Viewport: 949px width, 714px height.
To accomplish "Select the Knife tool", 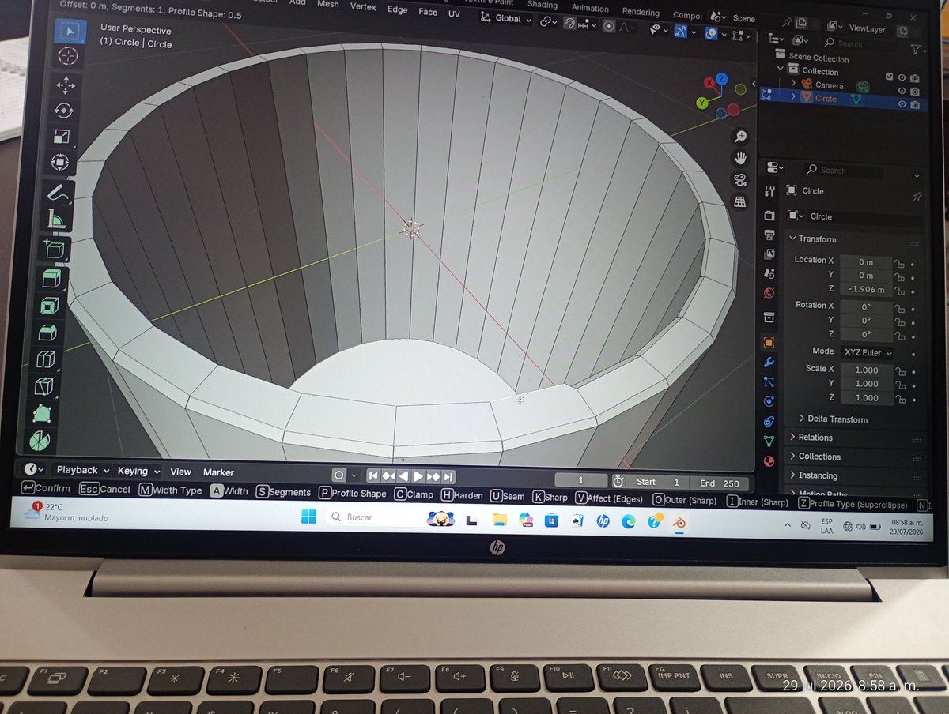I will (x=44, y=387).
